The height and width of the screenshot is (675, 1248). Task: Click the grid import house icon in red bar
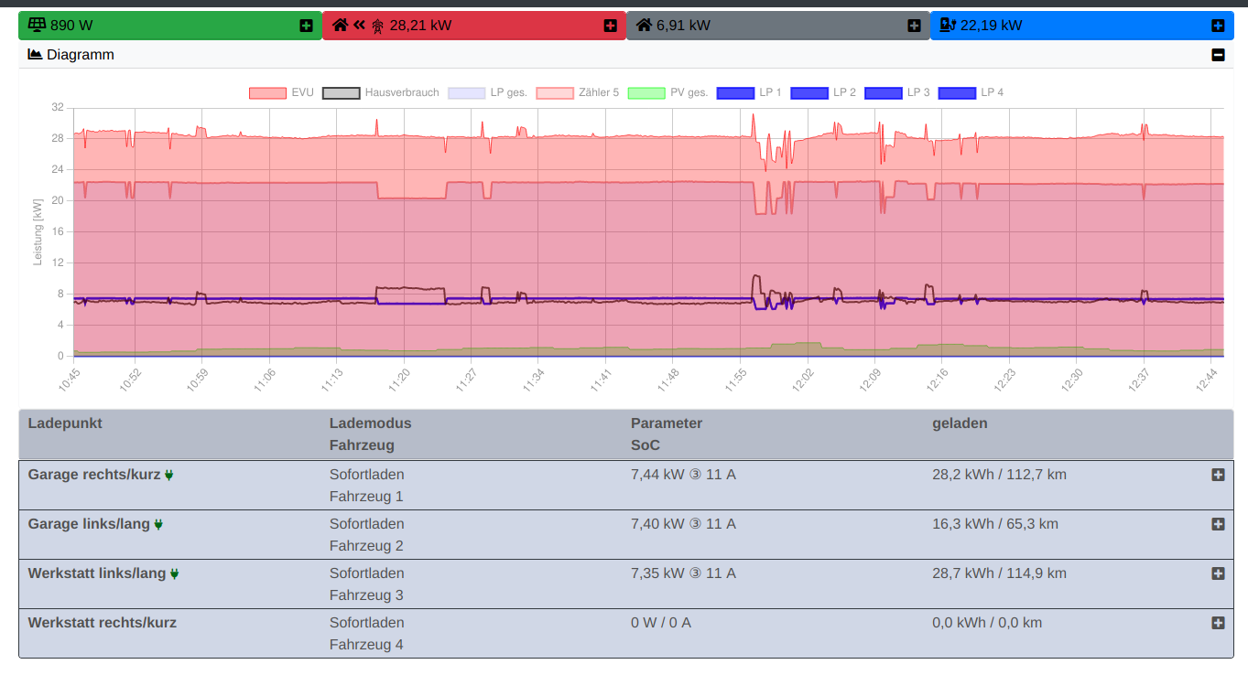[x=341, y=26]
